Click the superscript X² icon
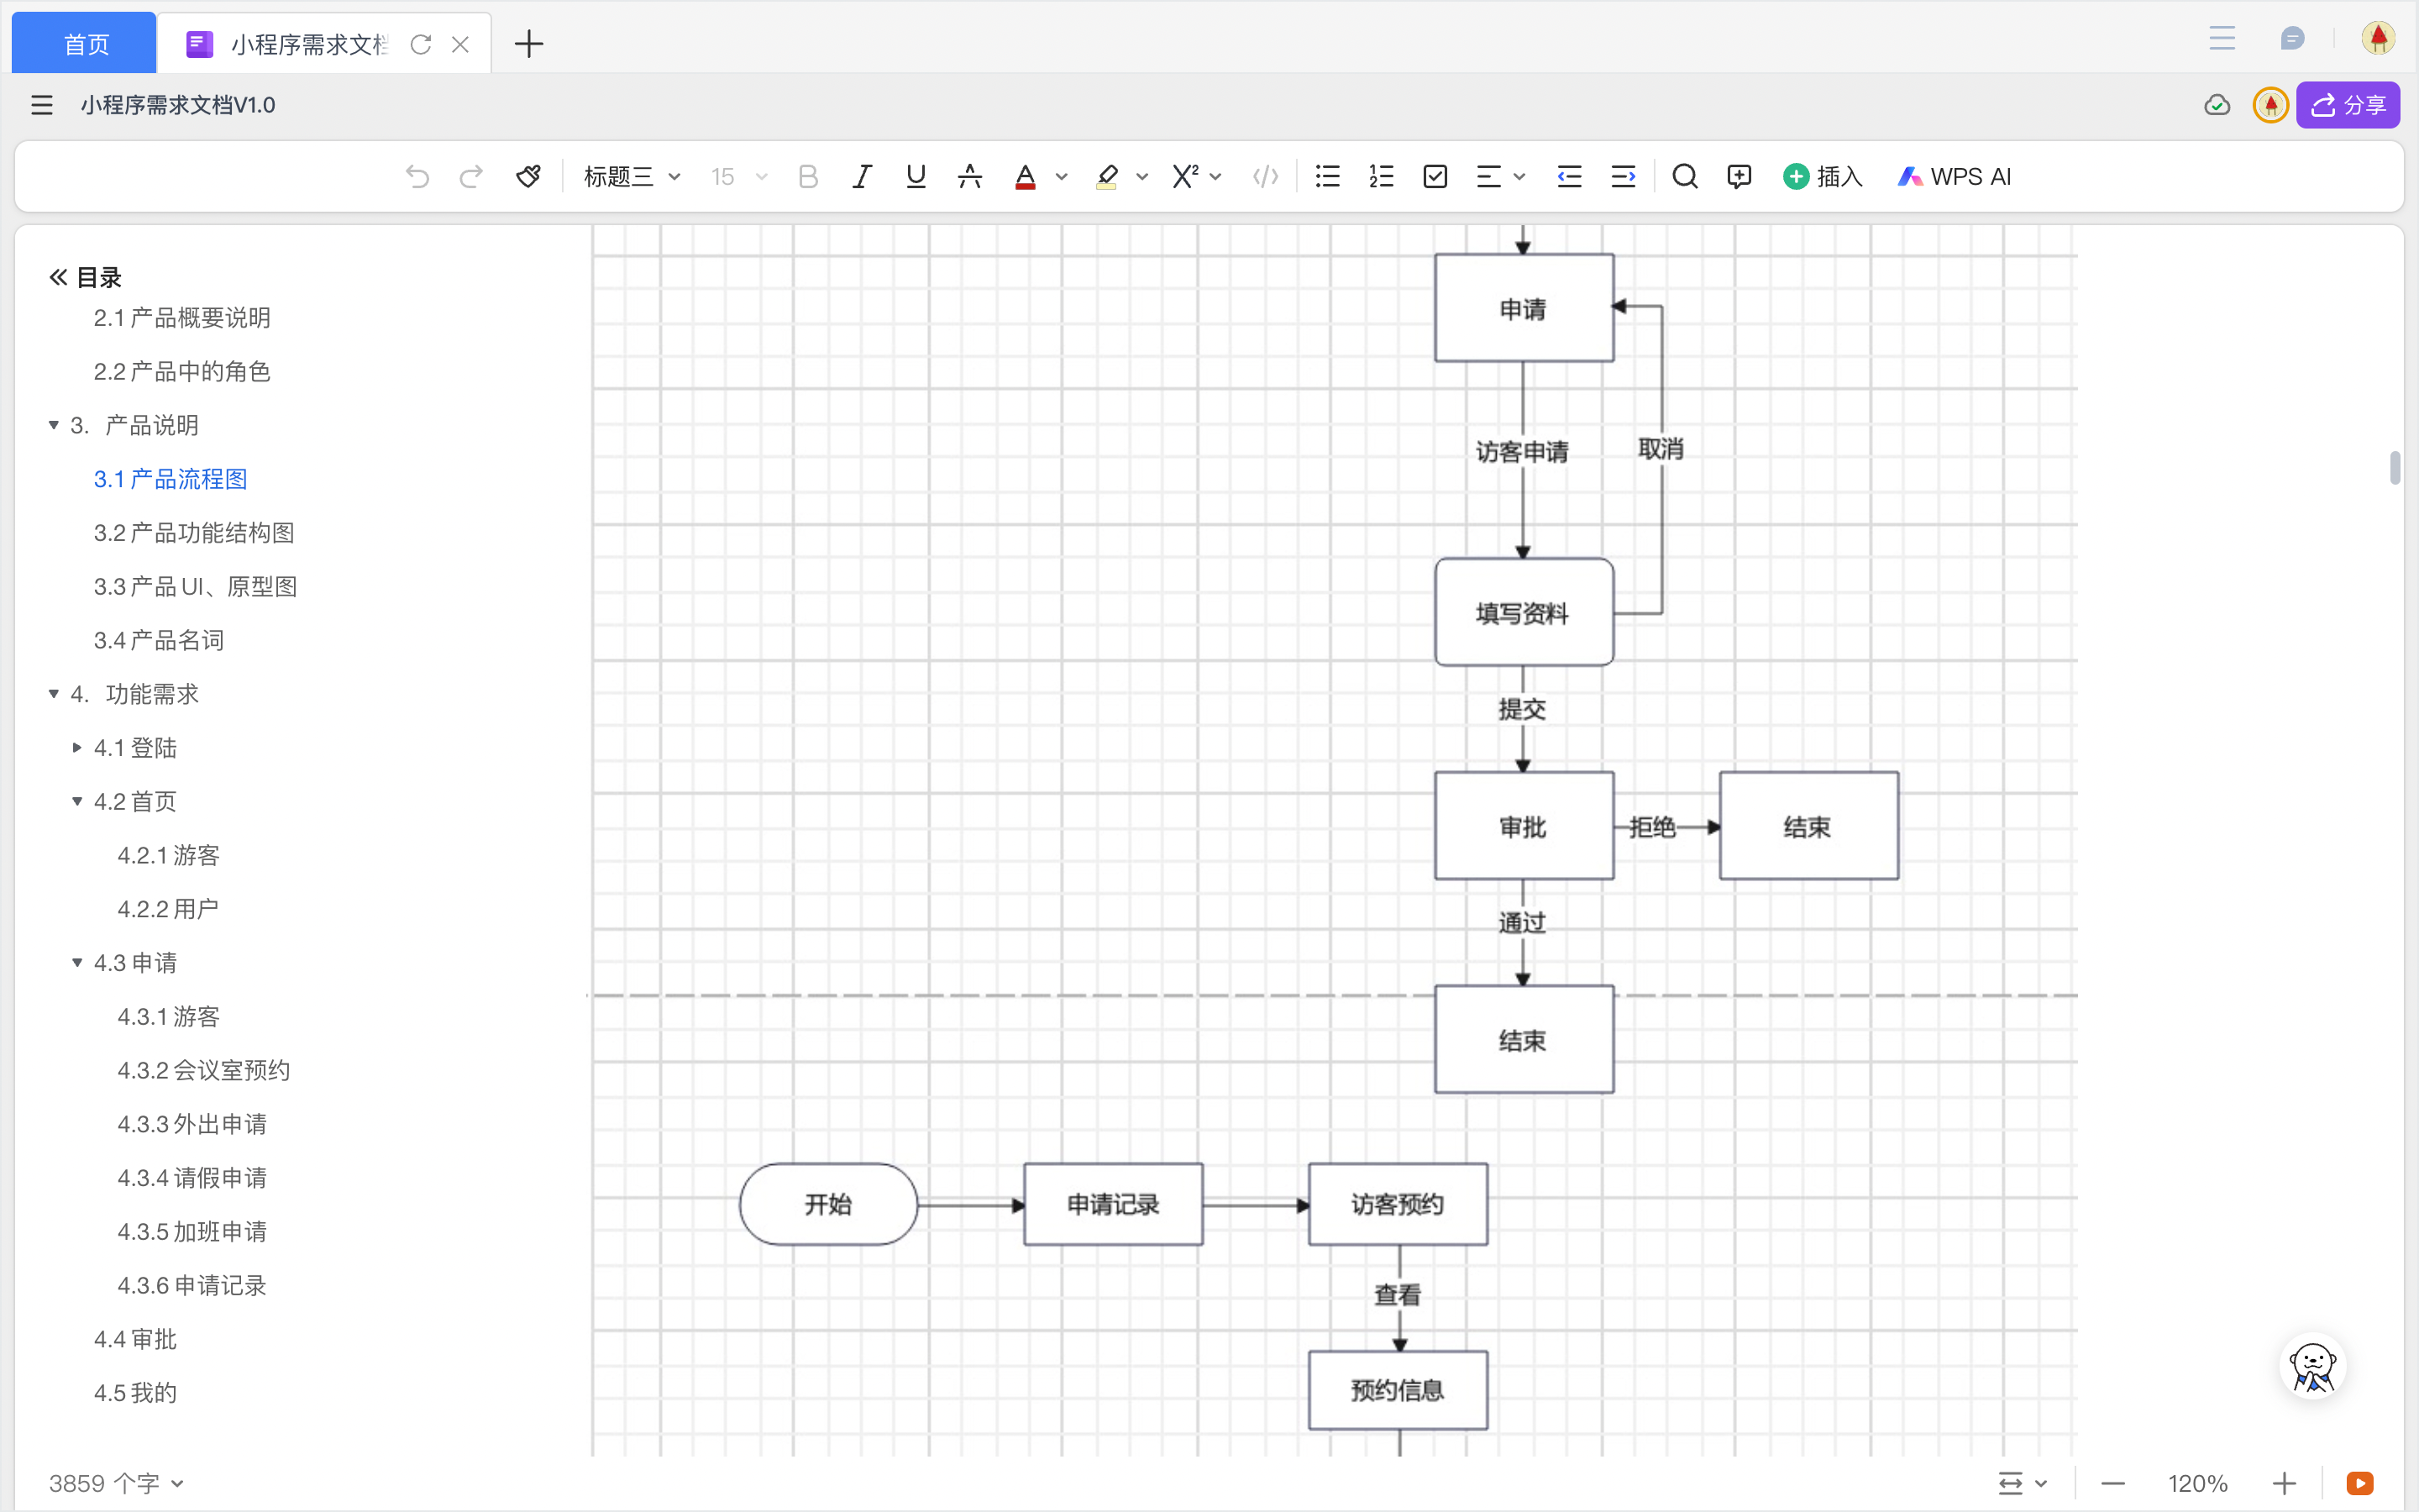This screenshot has height=1512, width=2419. click(1185, 177)
